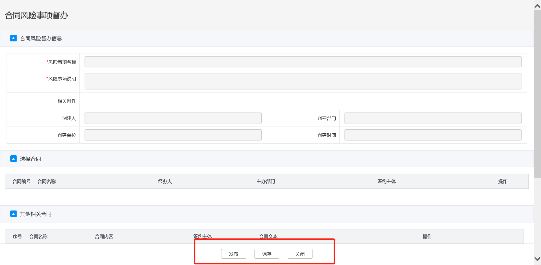Select the 创建人 input field
This screenshot has width=541, height=265.
pyautogui.click(x=173, y=118)
